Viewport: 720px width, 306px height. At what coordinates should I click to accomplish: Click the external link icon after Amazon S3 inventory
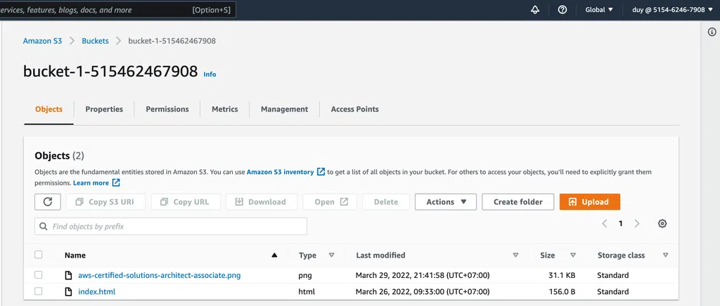pos(321,172)
